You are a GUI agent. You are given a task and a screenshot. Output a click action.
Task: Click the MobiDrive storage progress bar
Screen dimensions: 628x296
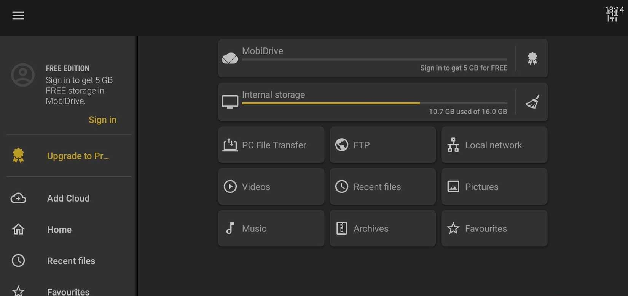375,60
